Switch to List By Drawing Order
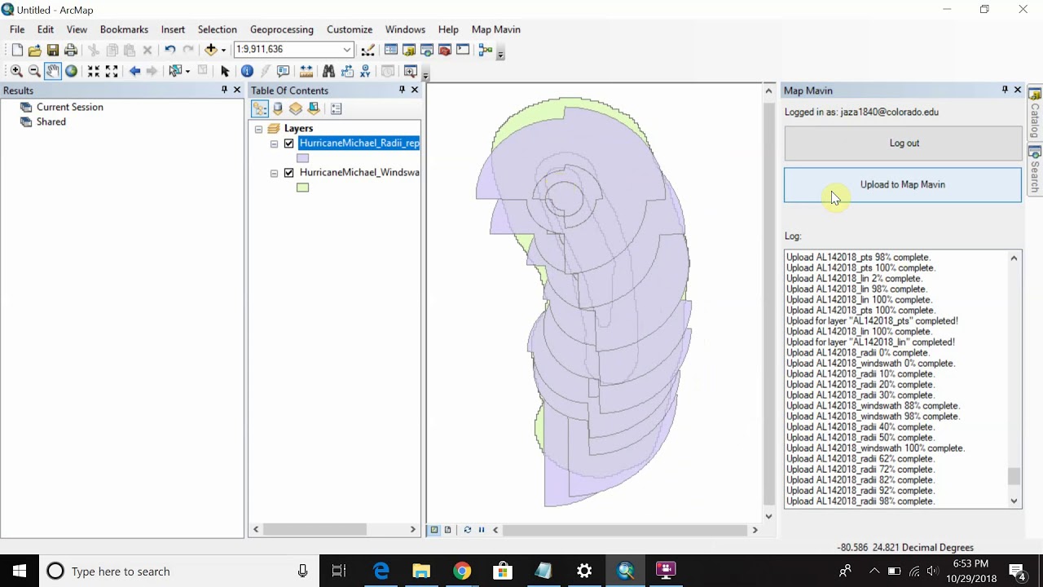1043x587 pixels. (x=260, y=108)
